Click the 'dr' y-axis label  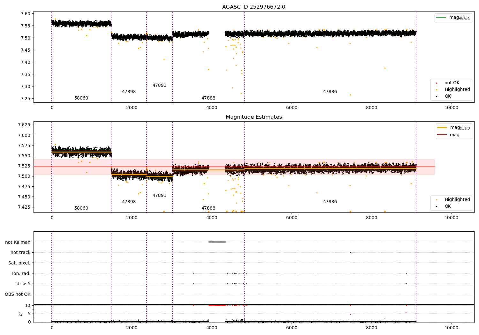[x=21, y=314]
